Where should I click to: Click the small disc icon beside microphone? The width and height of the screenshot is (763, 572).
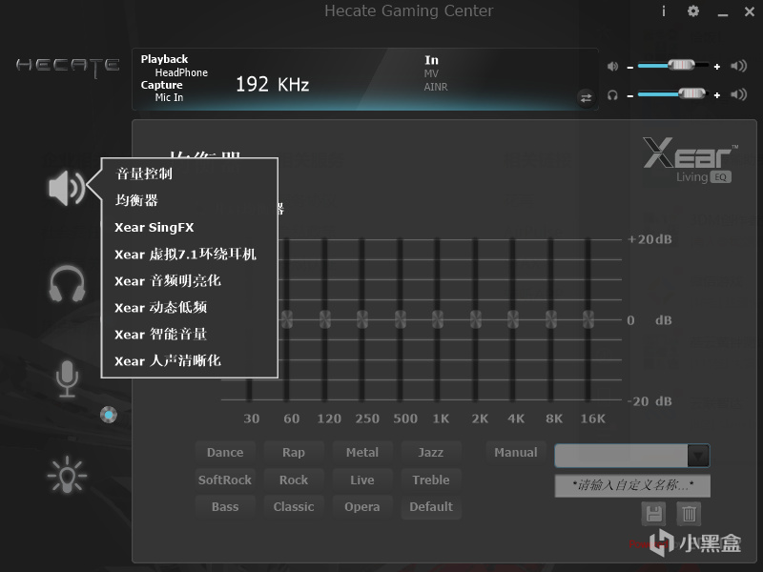pyautogui.click(x=109, y=415)
